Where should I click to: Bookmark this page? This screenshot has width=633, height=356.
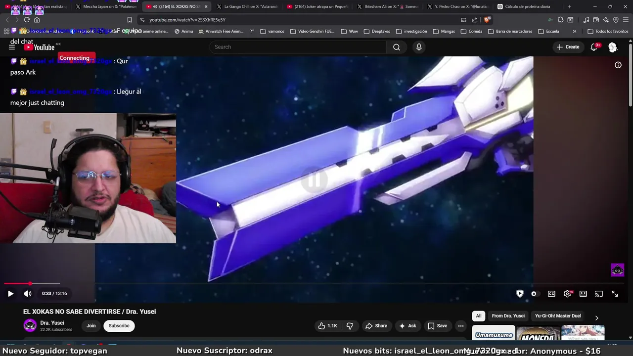[129, 20]
